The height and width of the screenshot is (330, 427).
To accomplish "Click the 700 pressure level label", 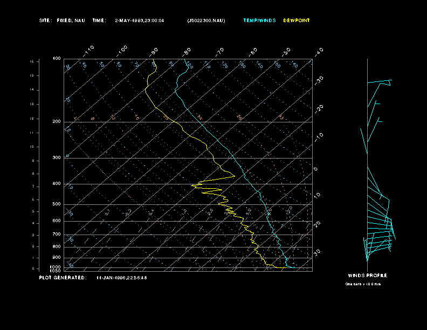I will (57, 234).
